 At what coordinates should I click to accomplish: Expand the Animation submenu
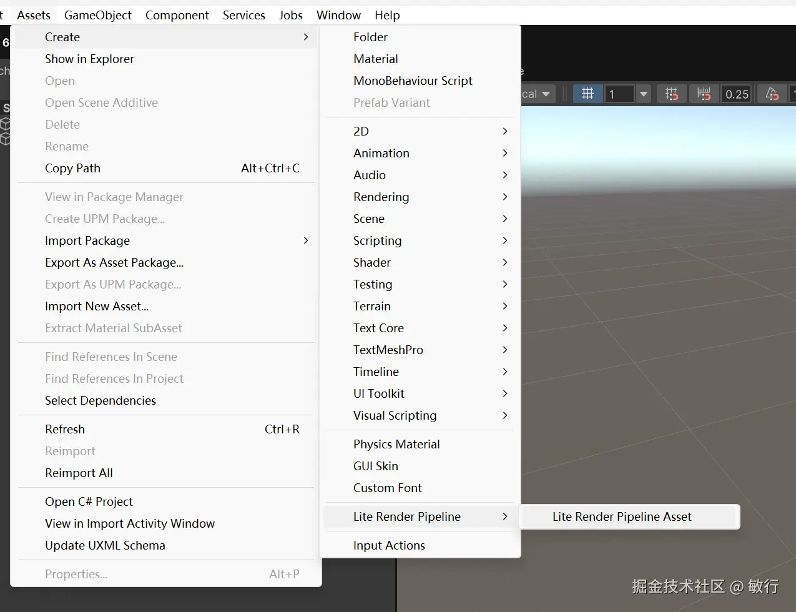tap(420, 153)
